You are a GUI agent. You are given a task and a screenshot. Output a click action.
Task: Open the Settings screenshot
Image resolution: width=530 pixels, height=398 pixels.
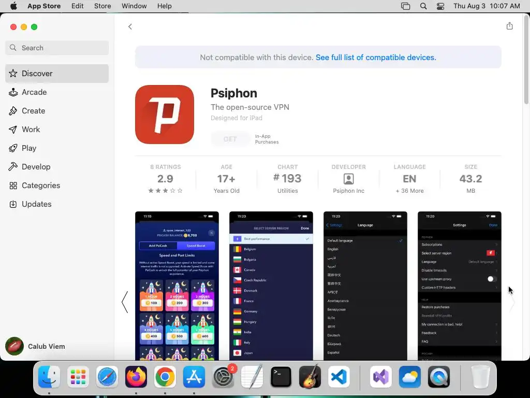(460, 286)
